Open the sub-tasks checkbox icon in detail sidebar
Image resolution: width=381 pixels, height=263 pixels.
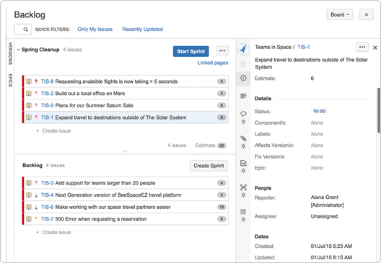tap(243, 163)
